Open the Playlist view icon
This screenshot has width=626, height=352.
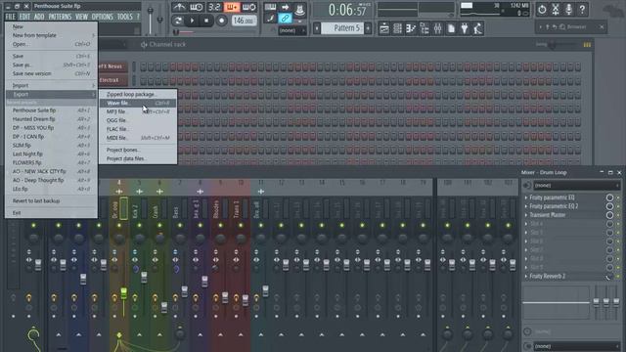(384, 28)
